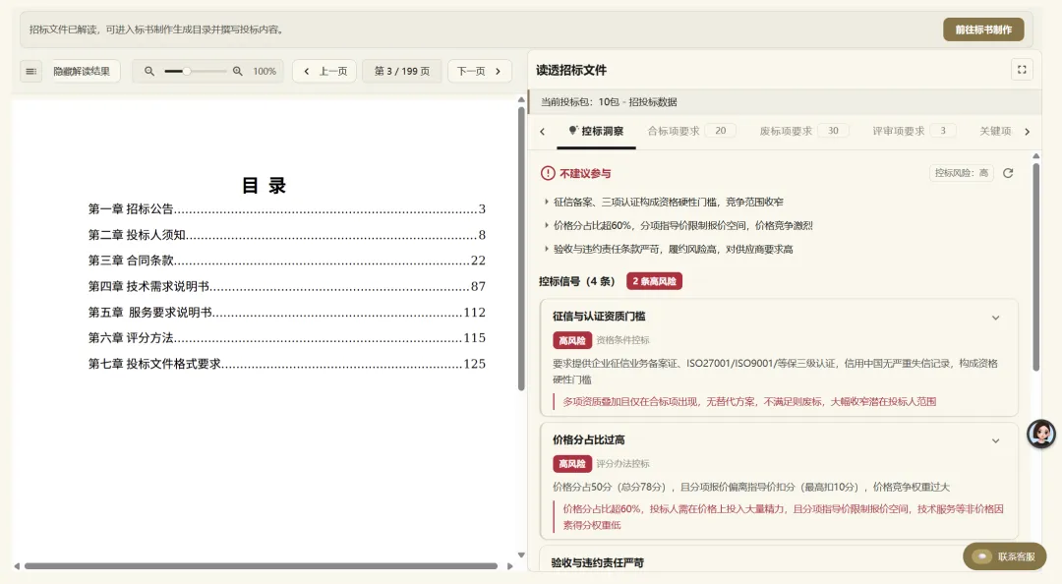Select the 控标洞察 tab

point(596,131)
